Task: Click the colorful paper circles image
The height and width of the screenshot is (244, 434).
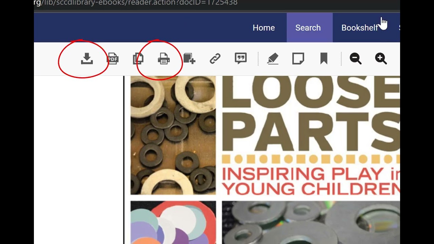Action: click(x=173, y=222)
